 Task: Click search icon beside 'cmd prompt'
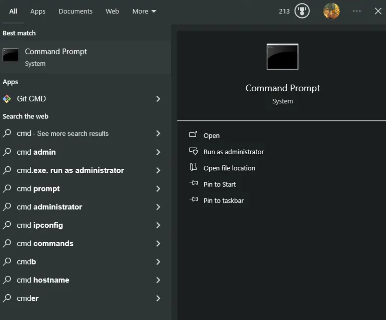(7, 188)
